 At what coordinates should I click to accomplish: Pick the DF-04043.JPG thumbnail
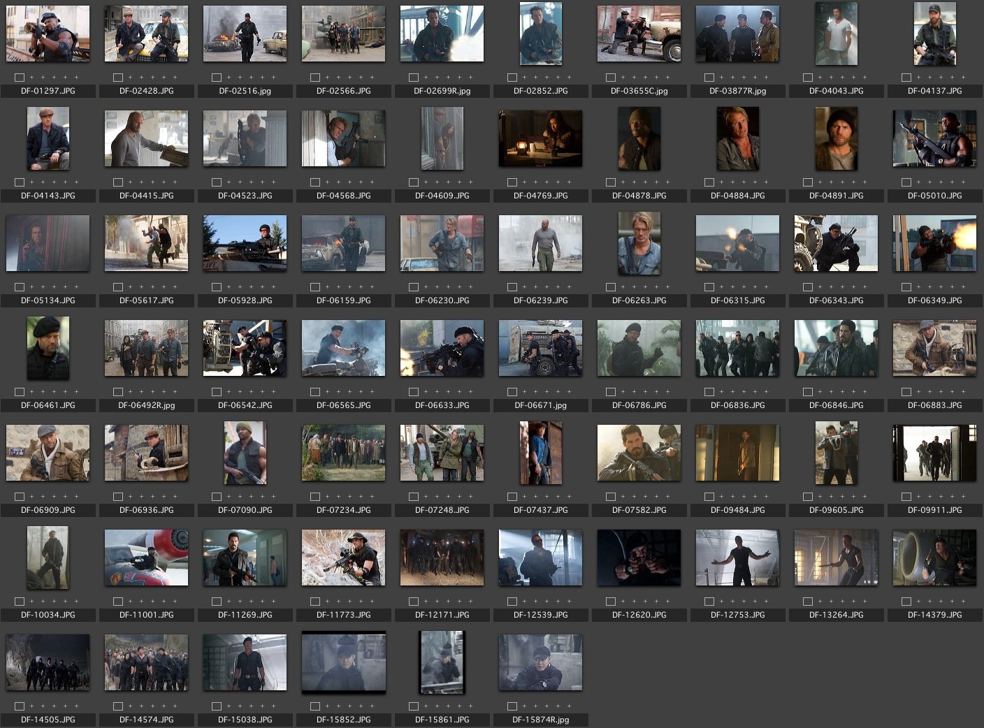(836, 34)
